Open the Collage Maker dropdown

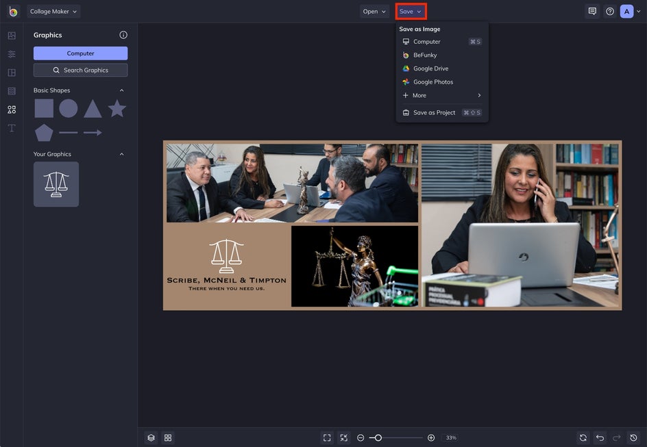tap(53, 12)
